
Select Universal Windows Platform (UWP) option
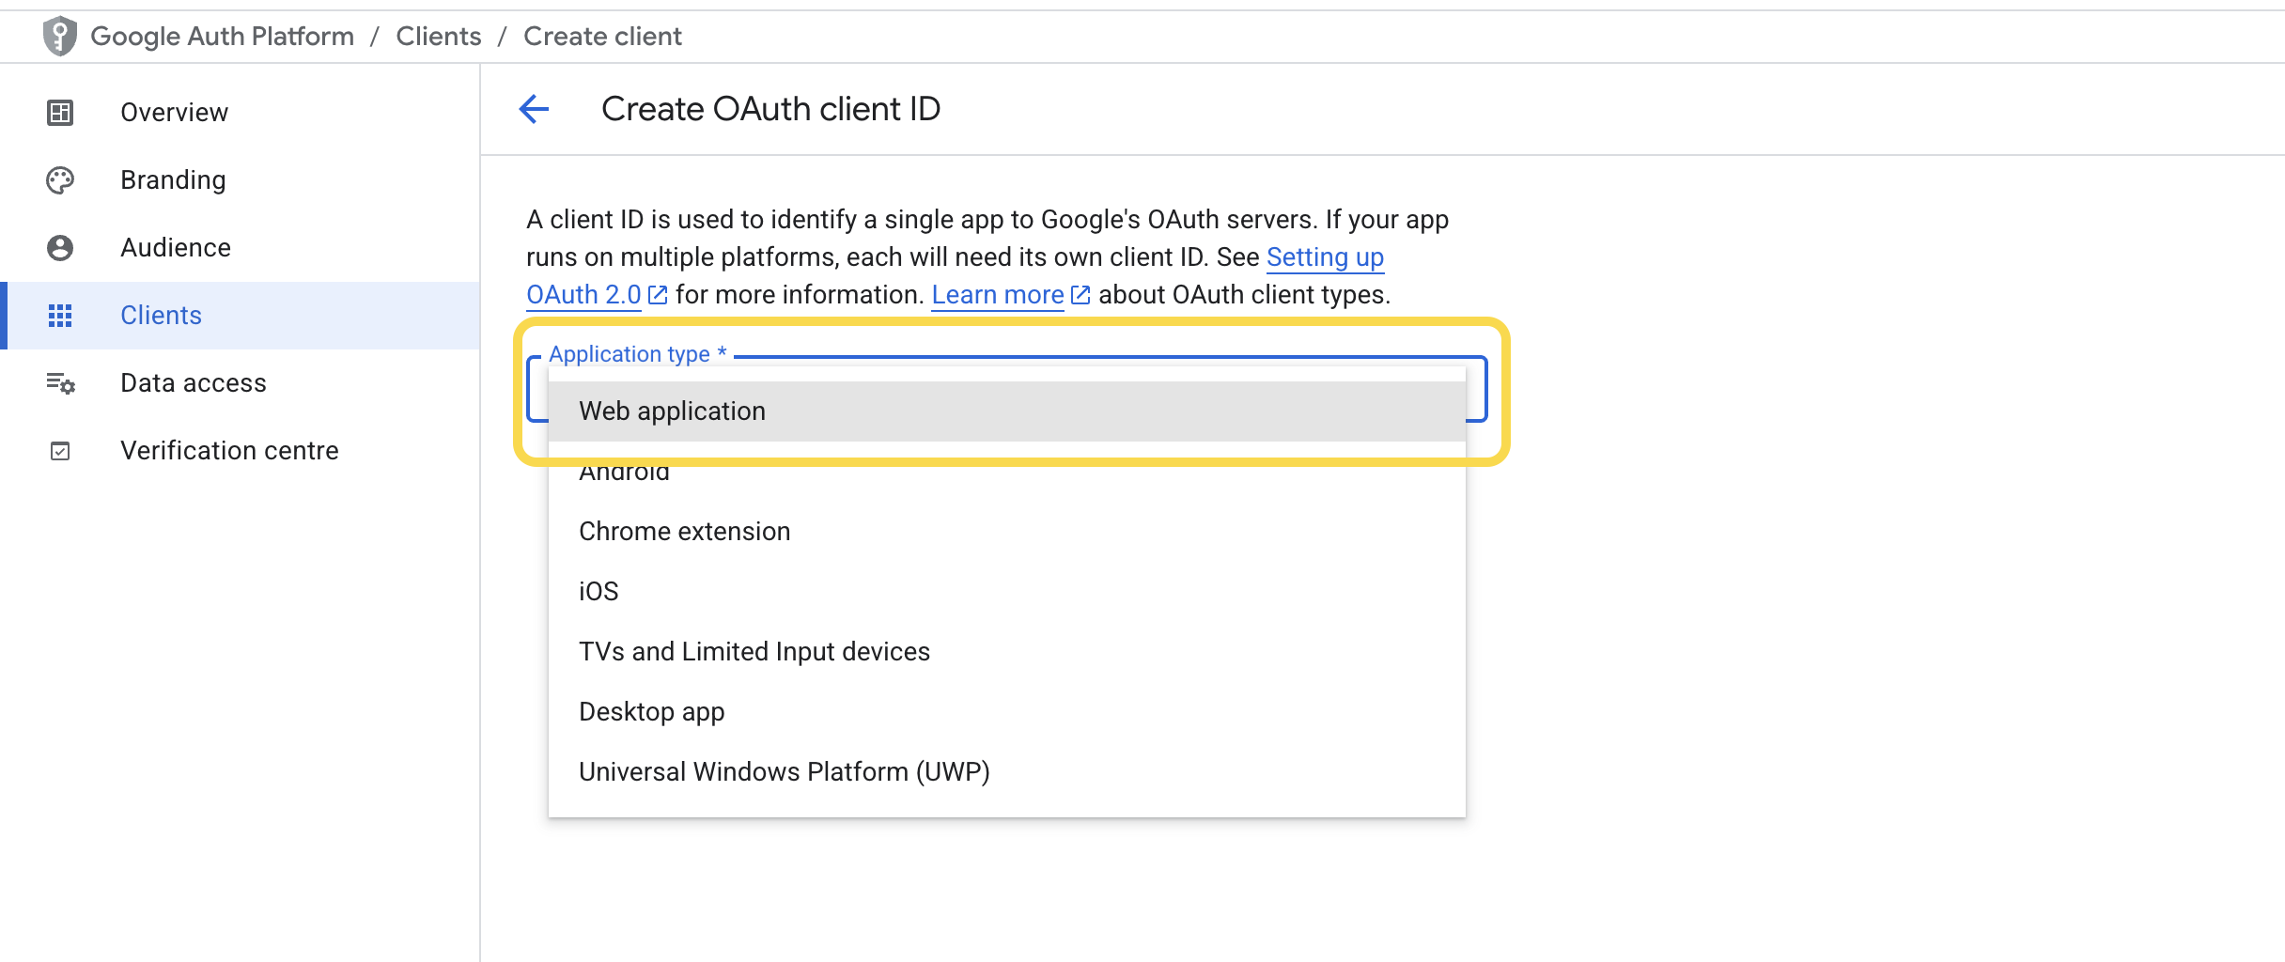[x=1007, y=772]
